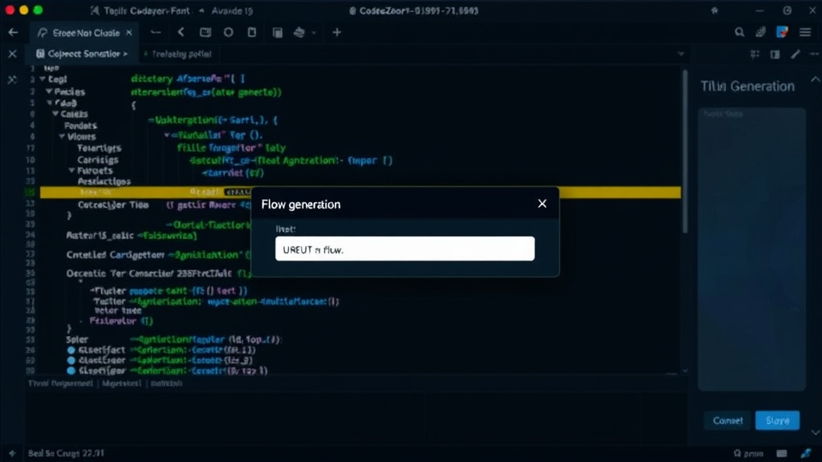Screen dimensions: 822x462
Task: Click the text input in the Flow generation dialog
Action: (x=405, y=249)
